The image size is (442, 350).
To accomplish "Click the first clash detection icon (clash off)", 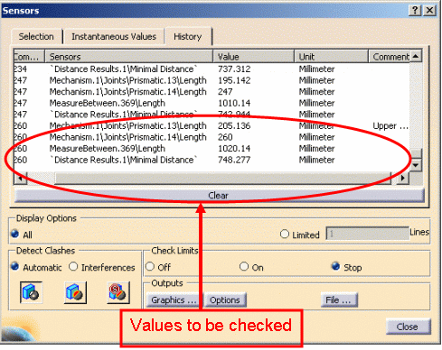I will click(32, 292).
